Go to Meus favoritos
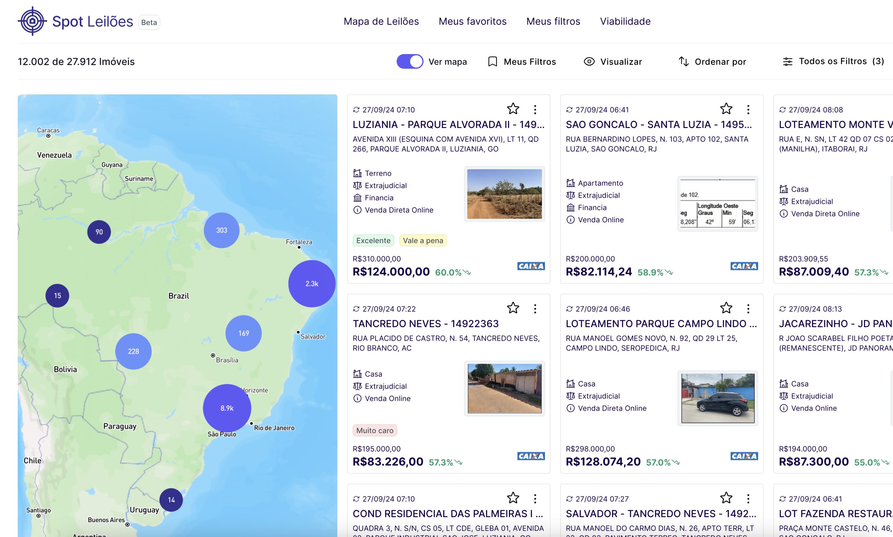893x537 pixels. (x=472, y=21)
